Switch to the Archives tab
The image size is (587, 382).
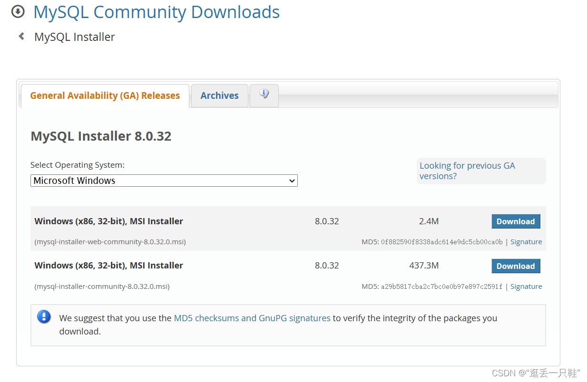click(x=219, y=95)
